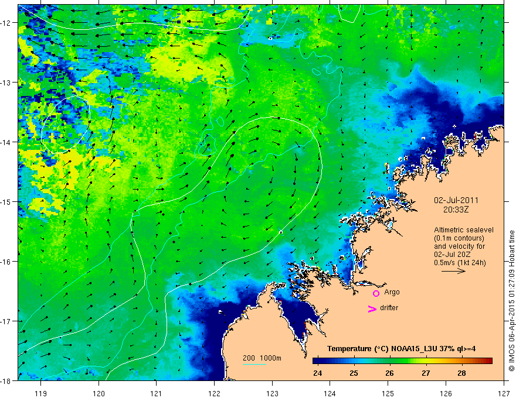This screenshot has height=398, width=516.
Task: Click the color bar tick label 27
Action: click(x=426, y=373)
